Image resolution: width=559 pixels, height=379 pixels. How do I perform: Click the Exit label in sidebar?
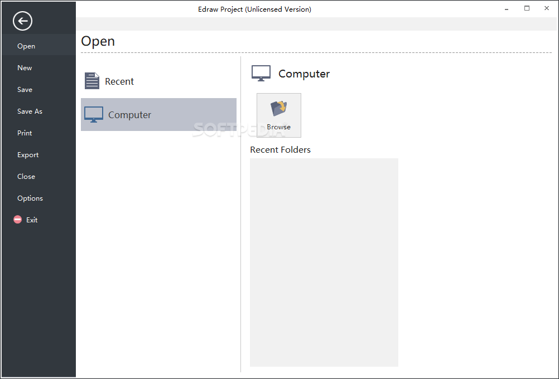tap(32, 220)
